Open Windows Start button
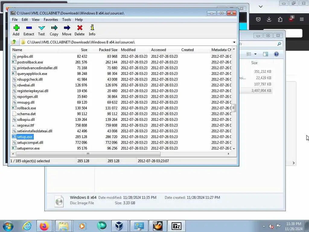This screenshot has height=232, width=309. pos(8,226)
